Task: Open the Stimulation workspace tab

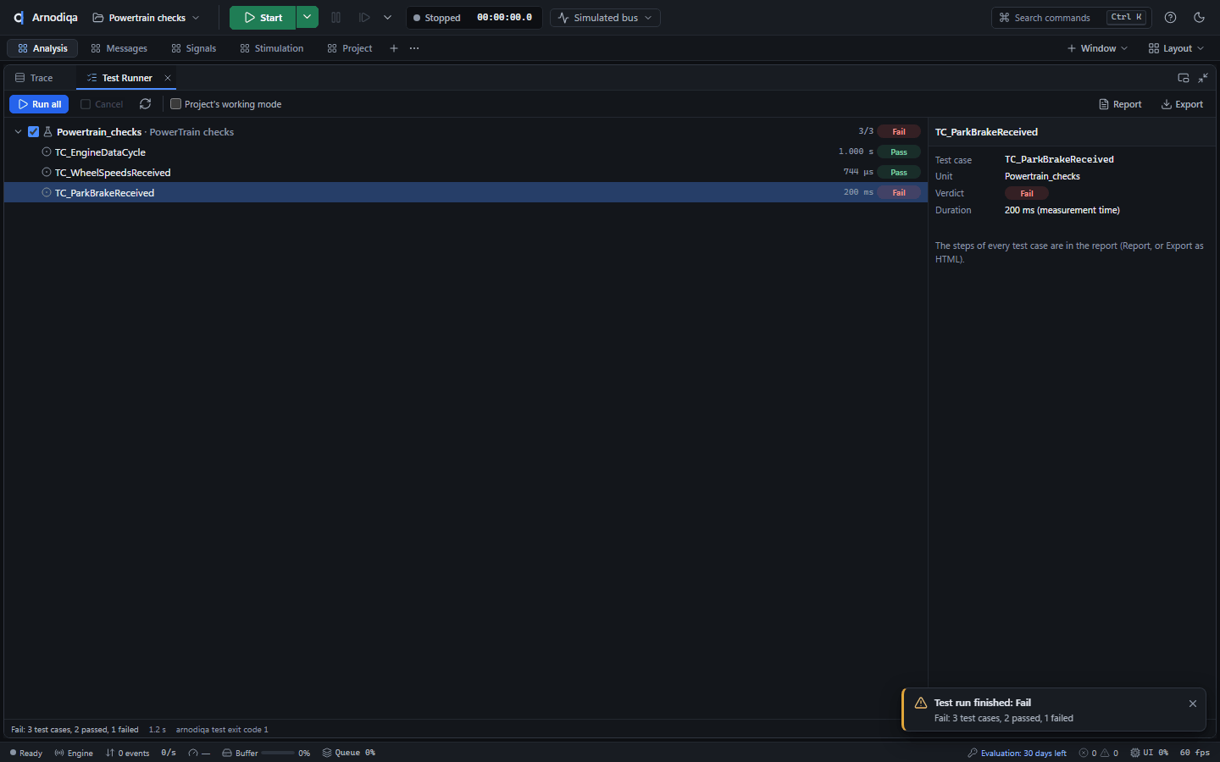Action: (x=272, y=48)
